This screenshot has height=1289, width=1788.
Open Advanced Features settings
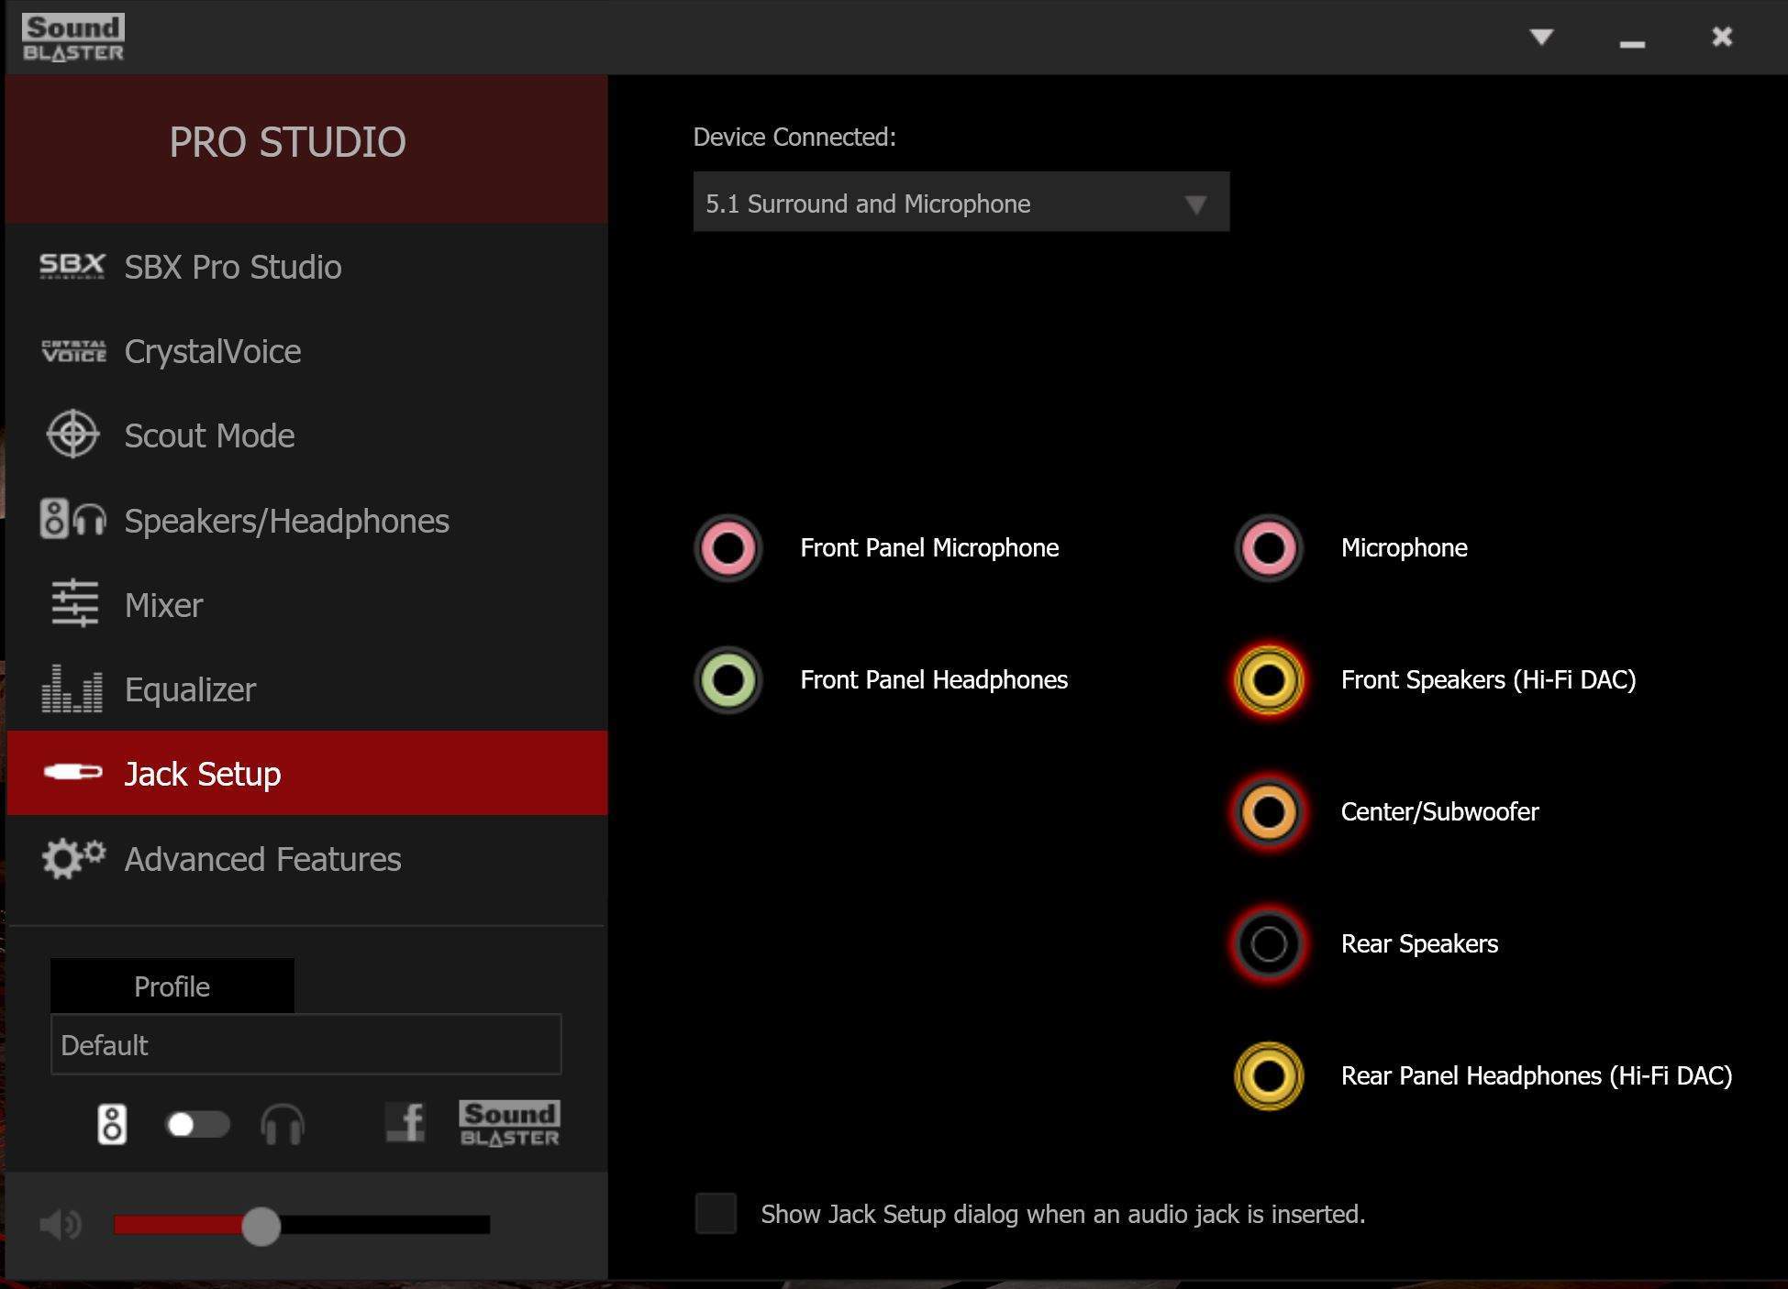306,859
